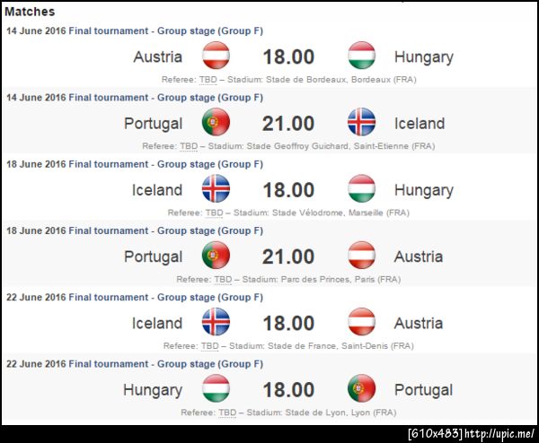Click Austria's flag in the Portugal–Austria match
The width and height of the screenshot is (539, 443).
pos(361,256)
